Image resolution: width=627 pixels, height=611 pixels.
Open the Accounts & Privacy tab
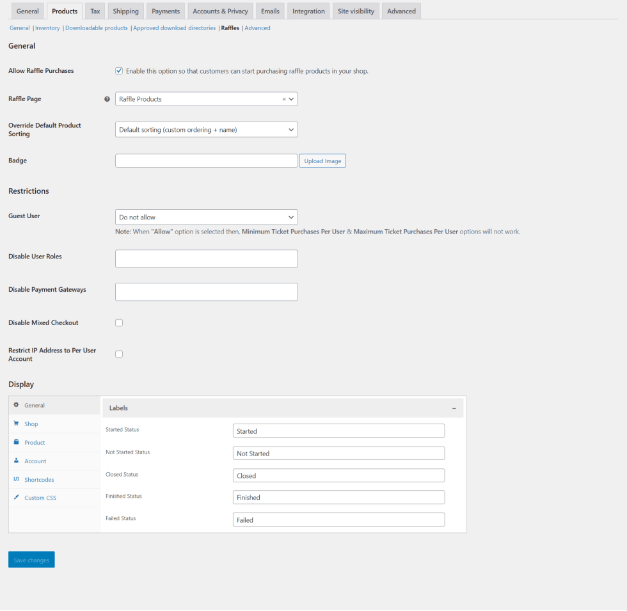(x=220, y=11)
